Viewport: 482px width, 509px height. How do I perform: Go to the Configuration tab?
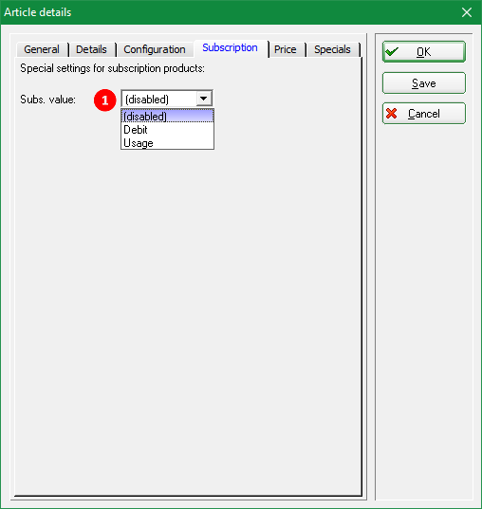coord(155,49)
